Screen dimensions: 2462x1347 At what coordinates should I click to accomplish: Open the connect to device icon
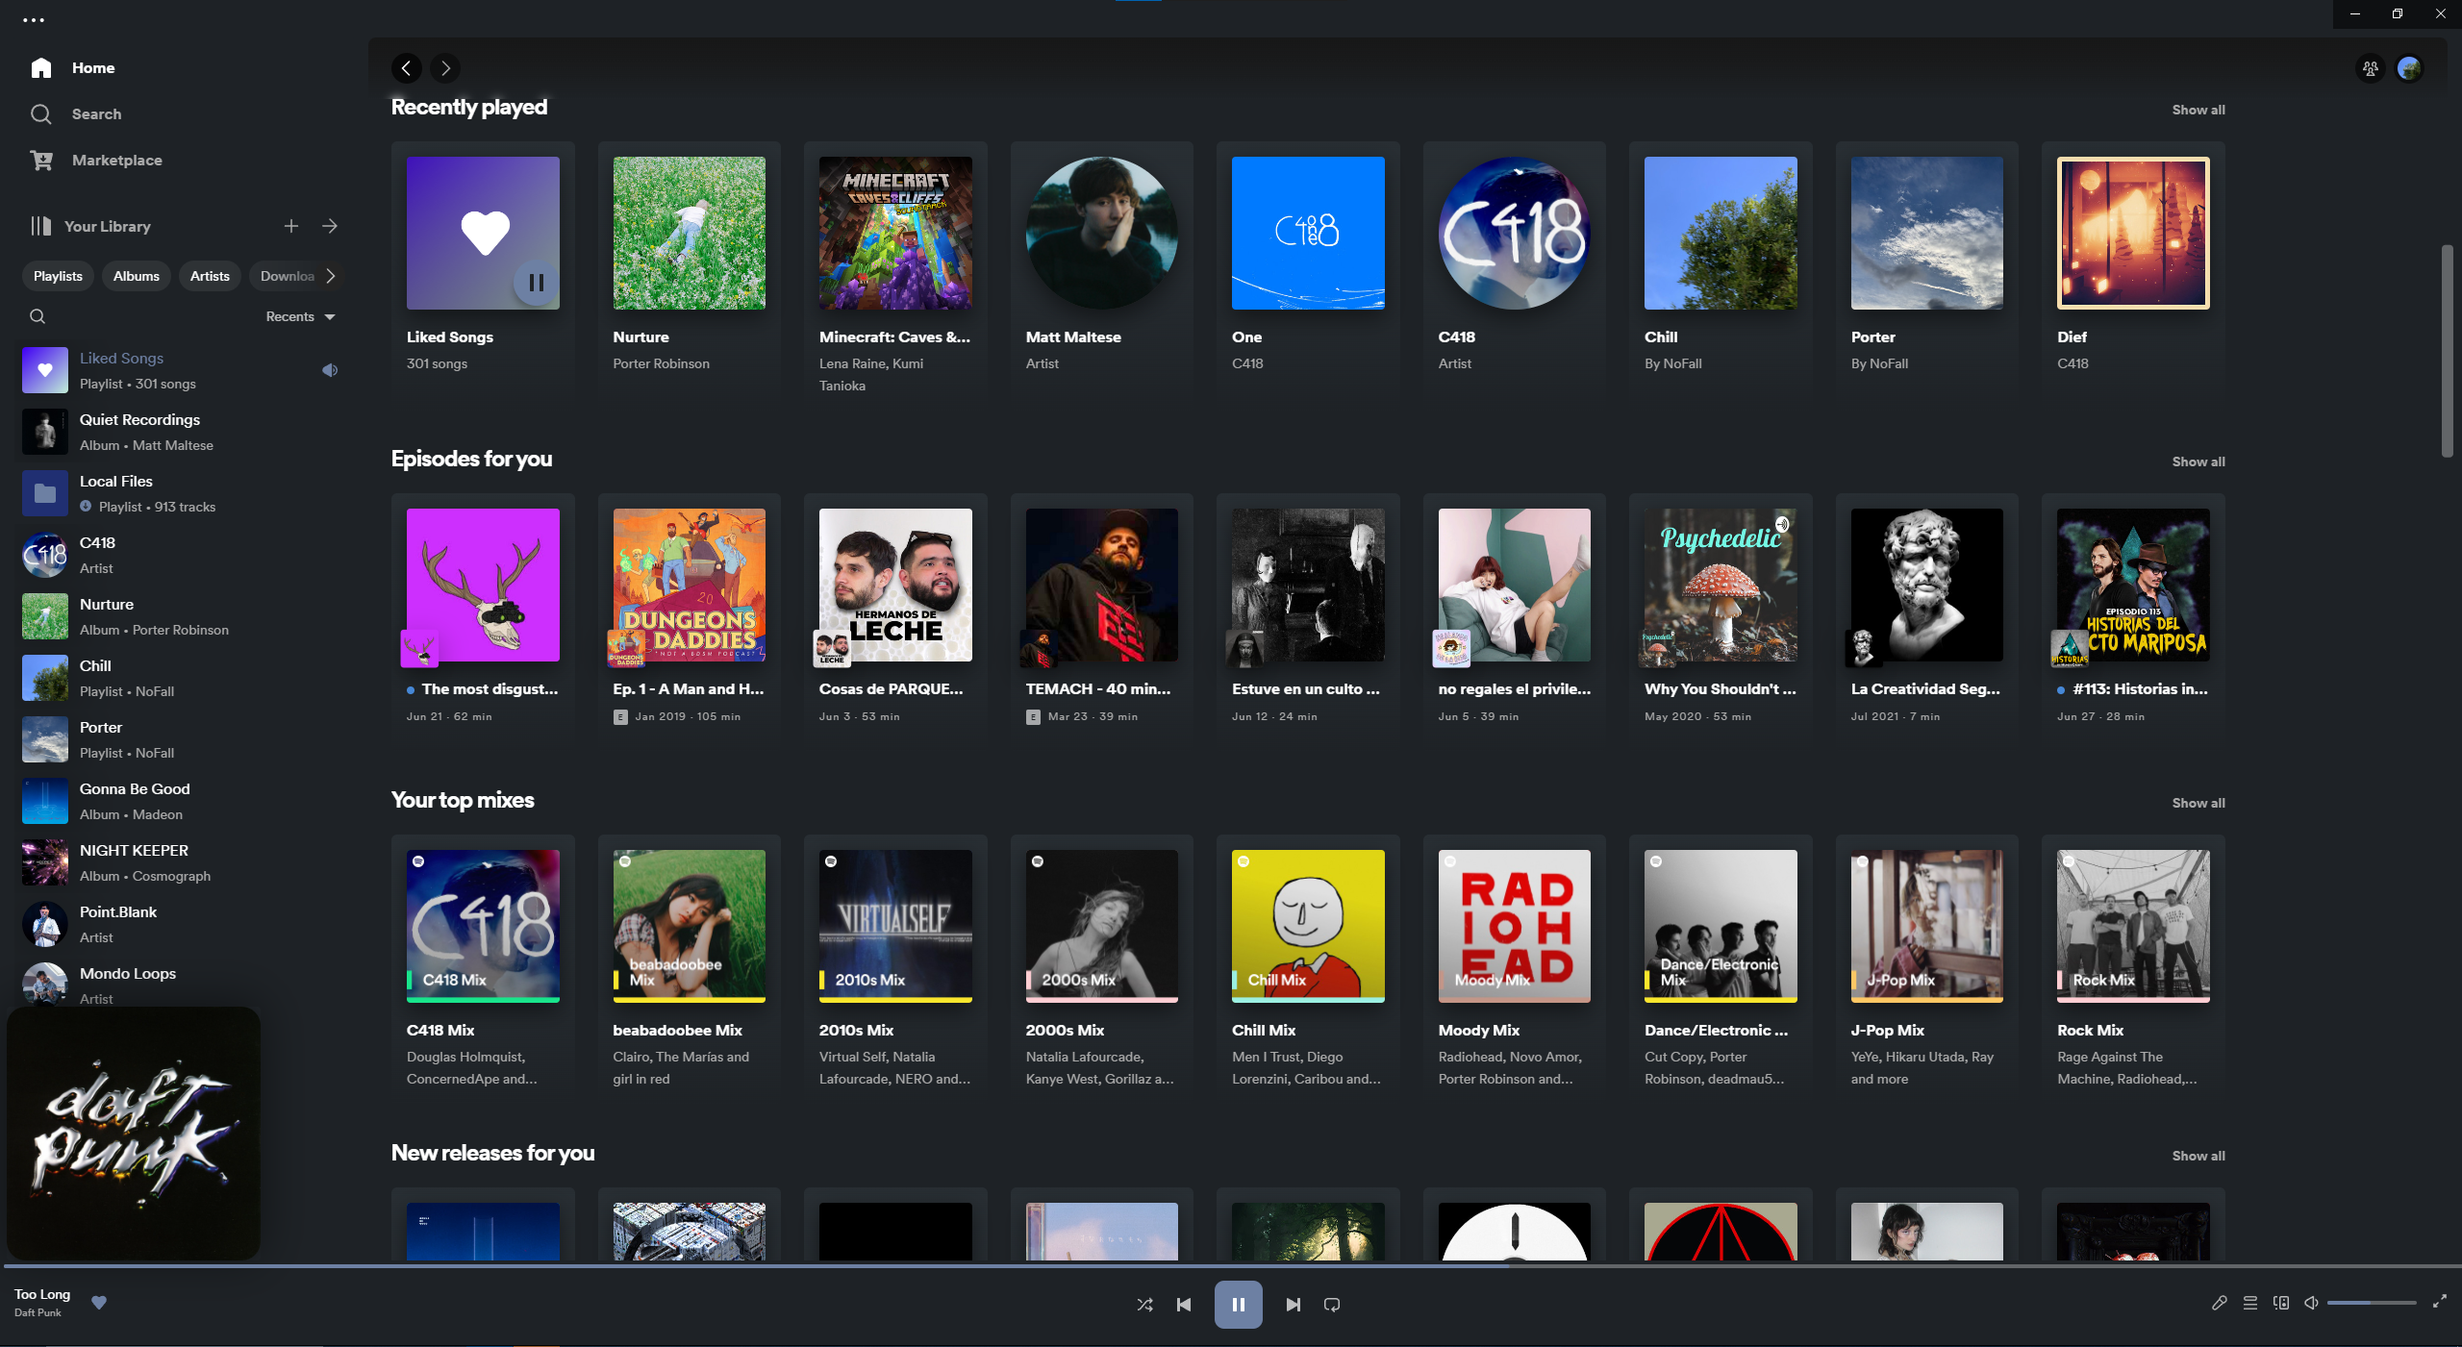2280,1303
